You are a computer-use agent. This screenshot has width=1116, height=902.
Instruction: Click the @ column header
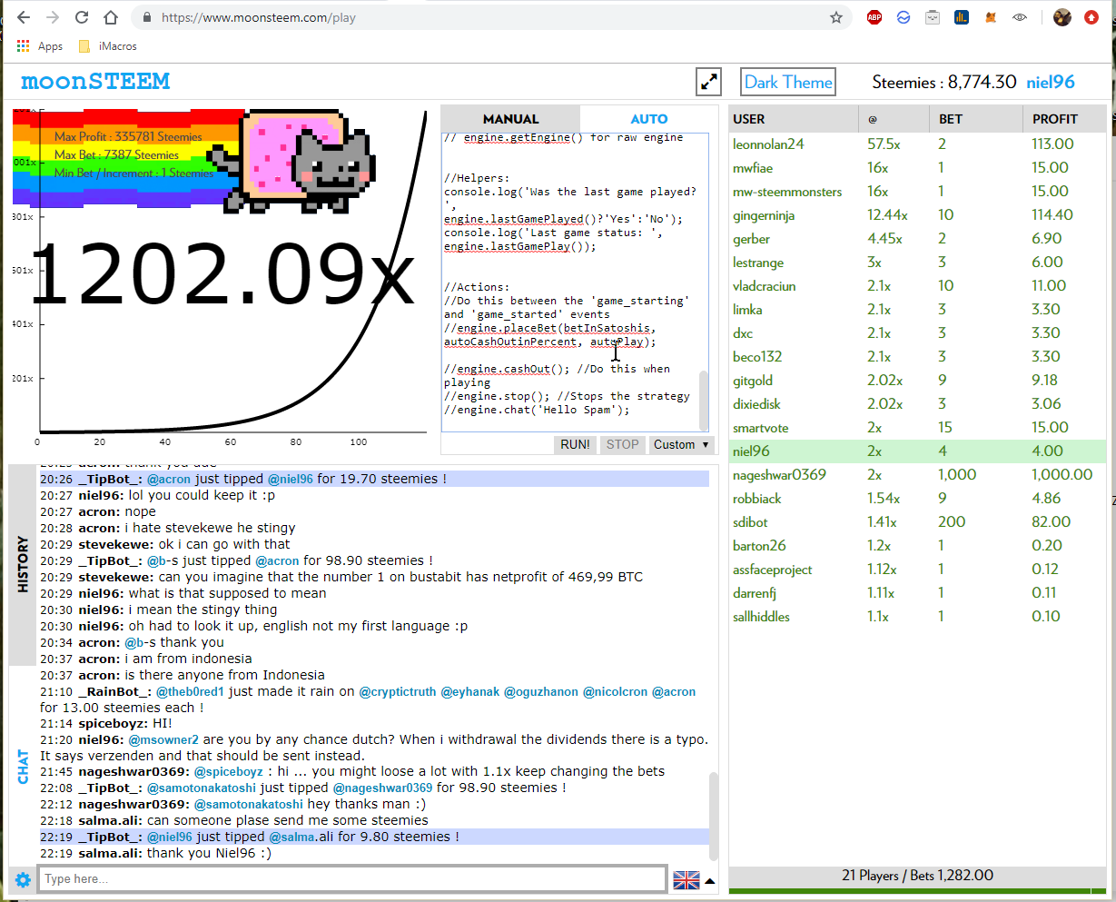(x=894, y=119)
